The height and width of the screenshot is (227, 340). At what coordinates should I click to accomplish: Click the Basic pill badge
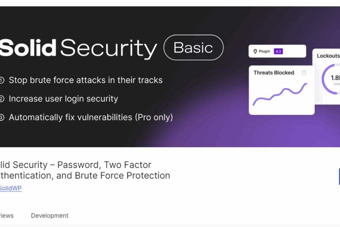pyautogui.click(x=193, y=47)
